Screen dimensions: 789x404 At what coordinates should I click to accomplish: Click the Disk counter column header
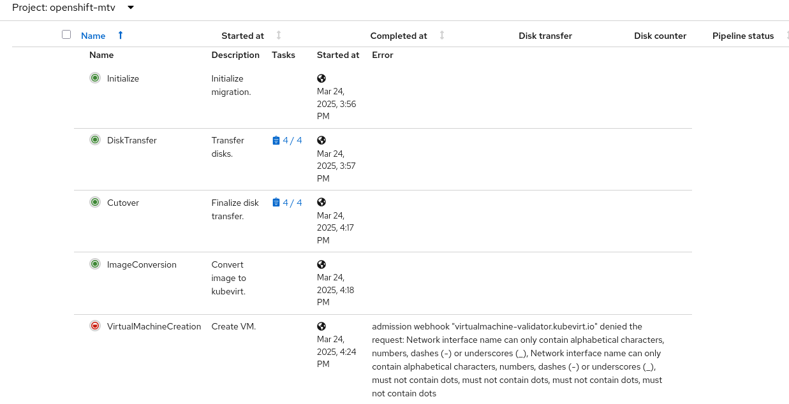click(x=660, y=36)
